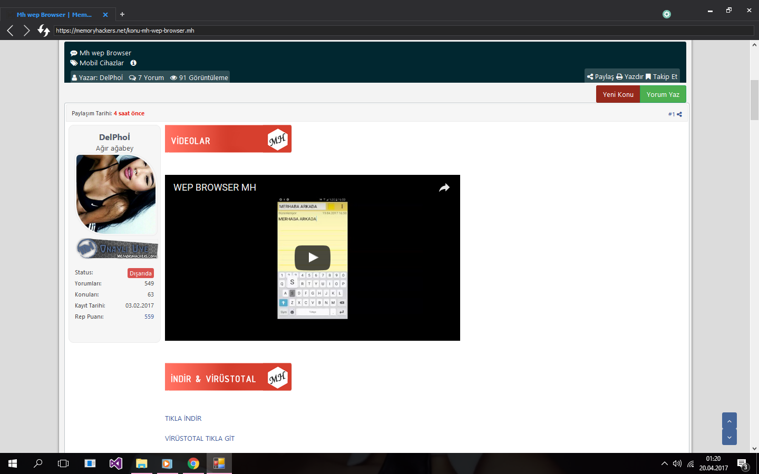Image resolution: width=759 pixels, height=474 pixels.
Task: Click the Konuları count 63
Action: 151,294
